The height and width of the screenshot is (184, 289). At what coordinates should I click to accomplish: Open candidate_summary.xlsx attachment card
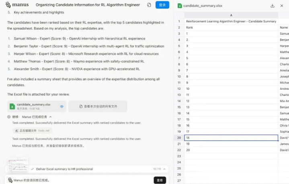pos(37,106)
